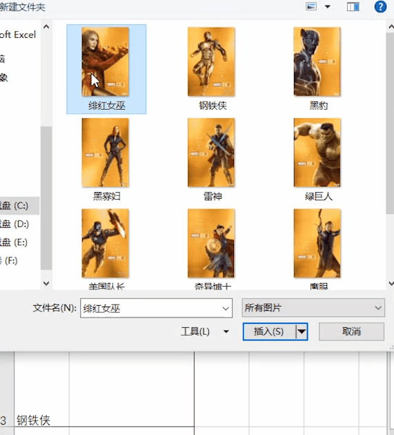
Task: Expand the 插入 split-button arrow
Action: [302, 331]
